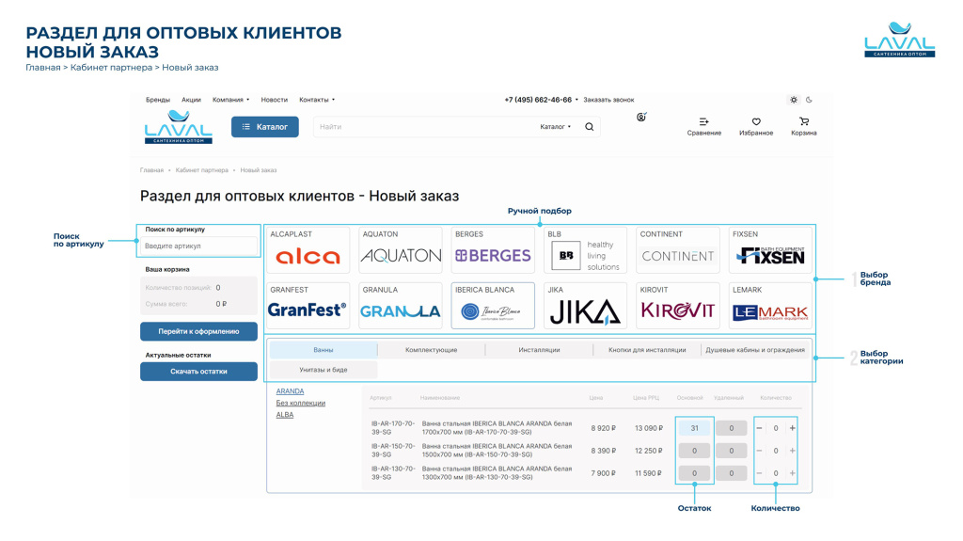Decrease quantity for the first product row
The height and width of the screenshot is (541, 963).
pyautogui.click(x=760, y=428)
